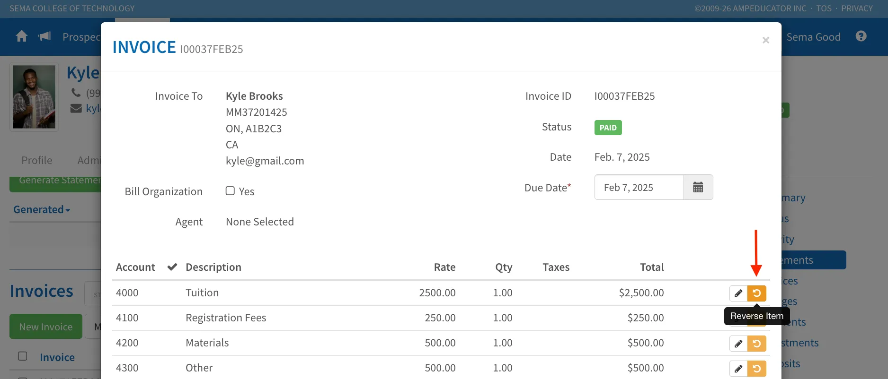Close the invoice dialog
The height and width of the screenshot is (379, 888).
(765, 40)
